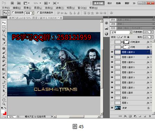Screen dimensions: 155x131
Task: Open the opacity 100% slider arrow
Action: (x=152, y=32)
